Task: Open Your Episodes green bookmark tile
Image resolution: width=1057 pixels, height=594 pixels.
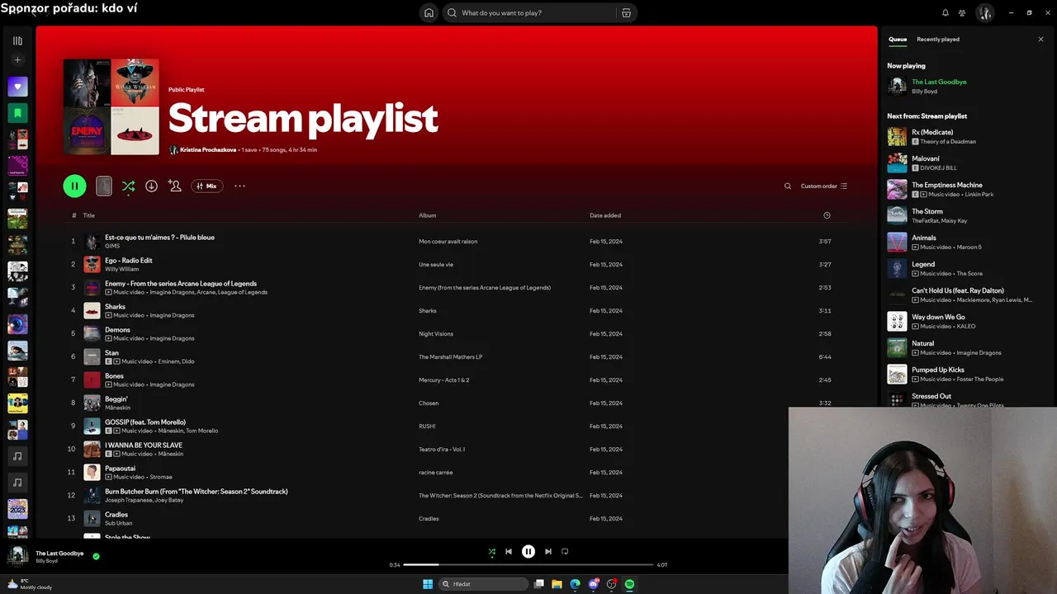Action: pos(17,113)
